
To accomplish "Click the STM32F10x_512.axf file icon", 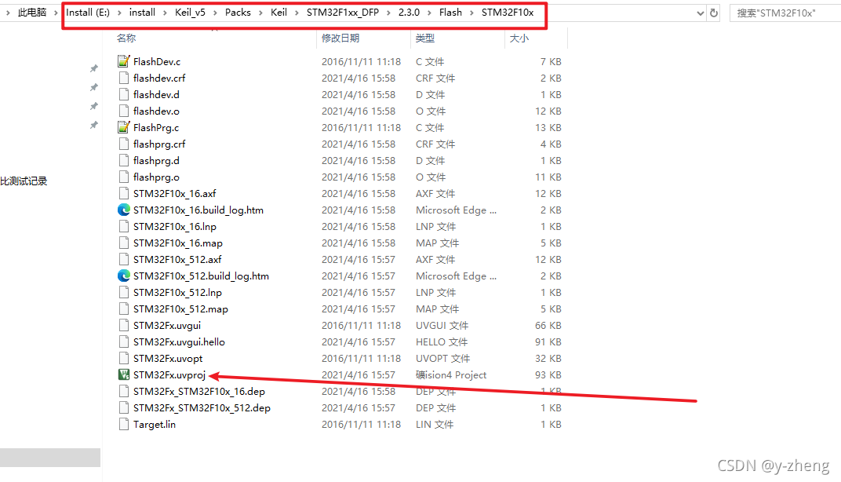I will pyautogui.click(x=124, y=259).
